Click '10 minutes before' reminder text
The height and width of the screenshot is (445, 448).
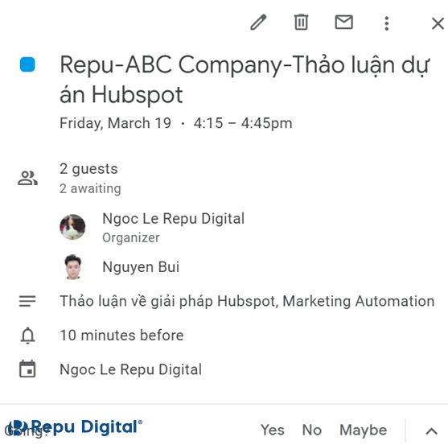click(x=121, y=336)
